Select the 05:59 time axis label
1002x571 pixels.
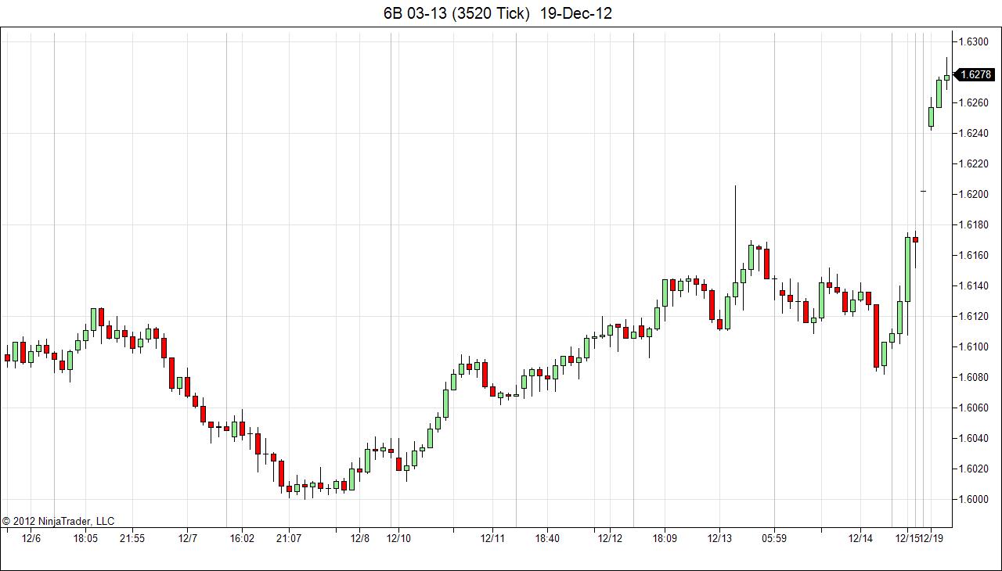click(x=774, y=538)
